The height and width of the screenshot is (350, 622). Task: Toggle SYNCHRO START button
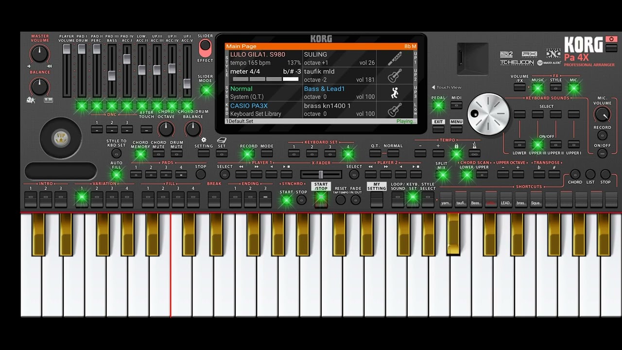[287, 200]
